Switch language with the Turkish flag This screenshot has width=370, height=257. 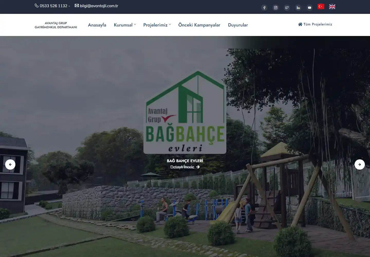click(x=321, y=6)
